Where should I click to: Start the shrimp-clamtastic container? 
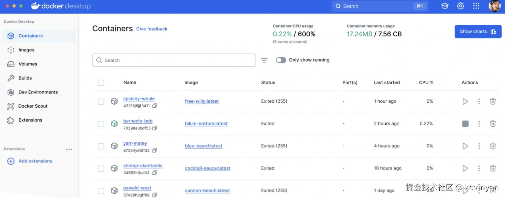[x=465, y=168]
